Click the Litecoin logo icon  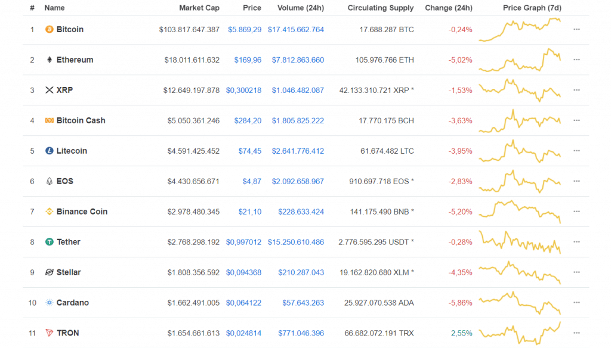click(x=49, y=151)
